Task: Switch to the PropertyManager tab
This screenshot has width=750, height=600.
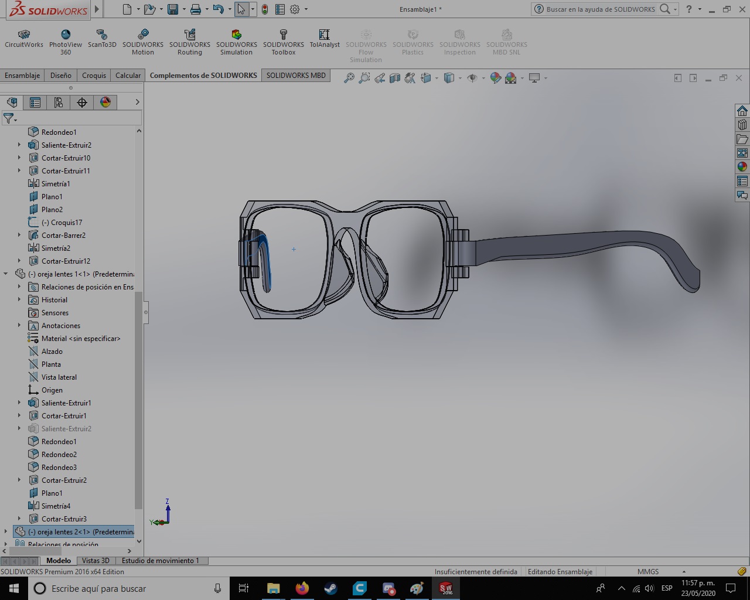Action: click(x=35, y=103)
